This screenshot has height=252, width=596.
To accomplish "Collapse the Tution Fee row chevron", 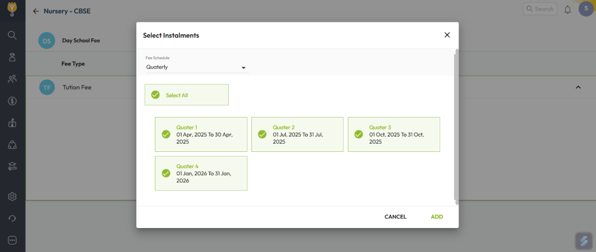I will [578, 87].
